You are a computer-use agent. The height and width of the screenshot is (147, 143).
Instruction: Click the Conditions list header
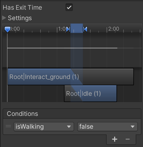coord(72,114)
